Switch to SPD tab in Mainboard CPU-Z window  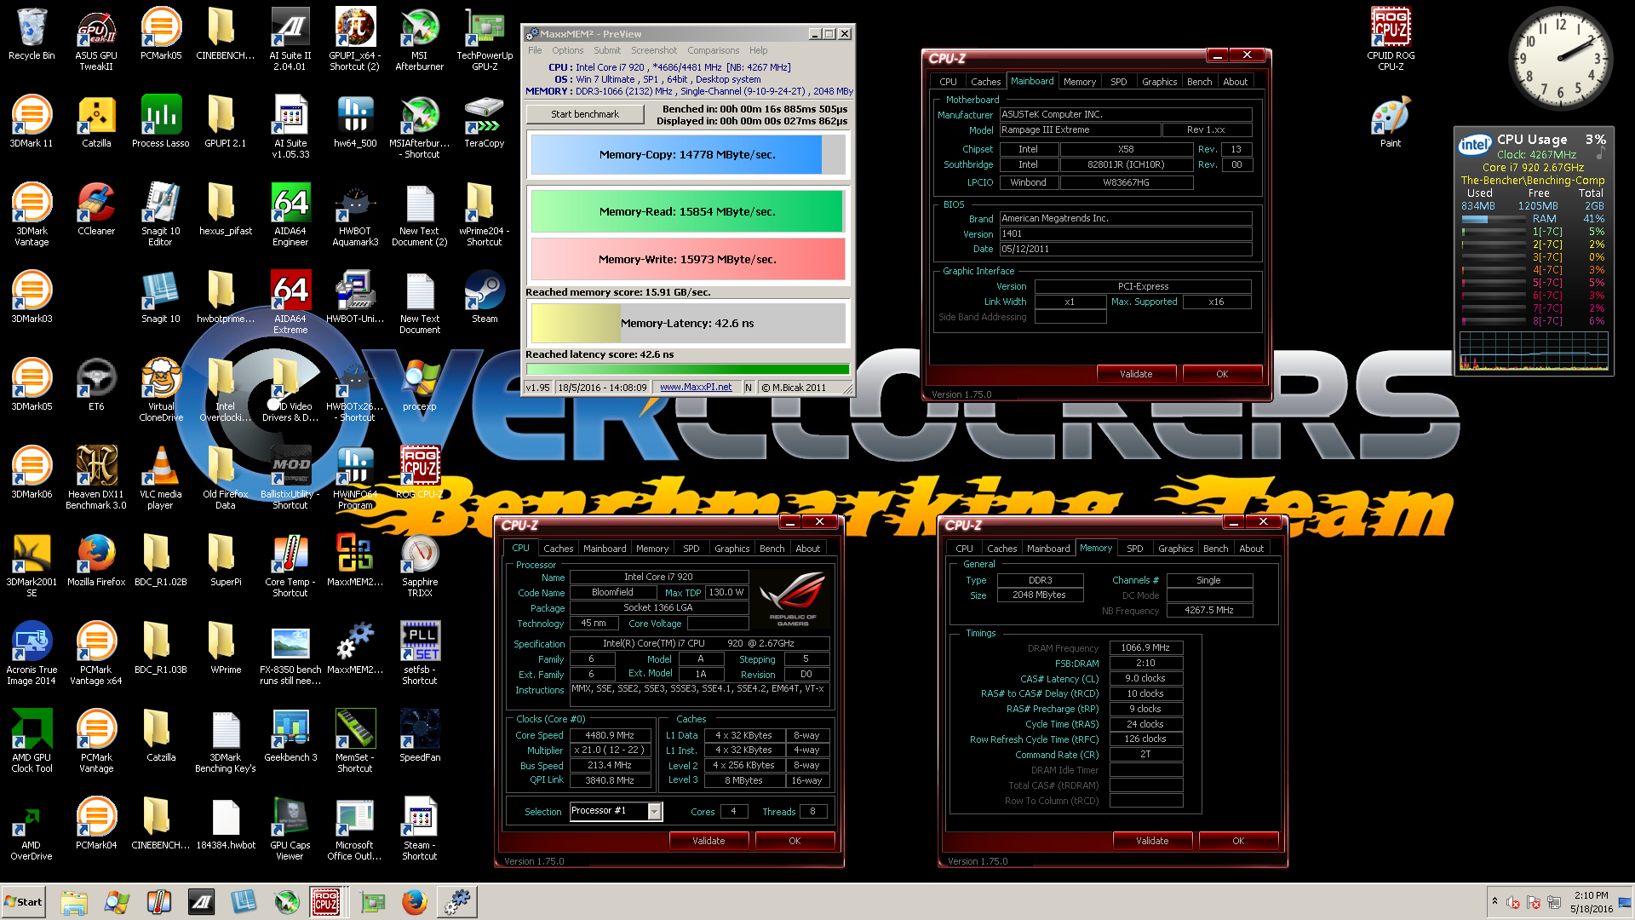click(1118, 82)
